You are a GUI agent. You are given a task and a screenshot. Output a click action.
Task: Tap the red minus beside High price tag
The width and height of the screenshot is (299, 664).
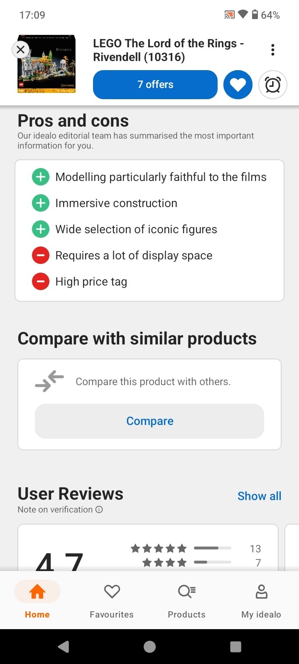[41, 282]
